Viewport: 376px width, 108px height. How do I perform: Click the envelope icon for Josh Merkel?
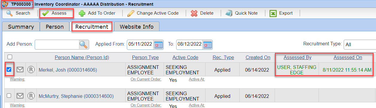tap(20, 70)
